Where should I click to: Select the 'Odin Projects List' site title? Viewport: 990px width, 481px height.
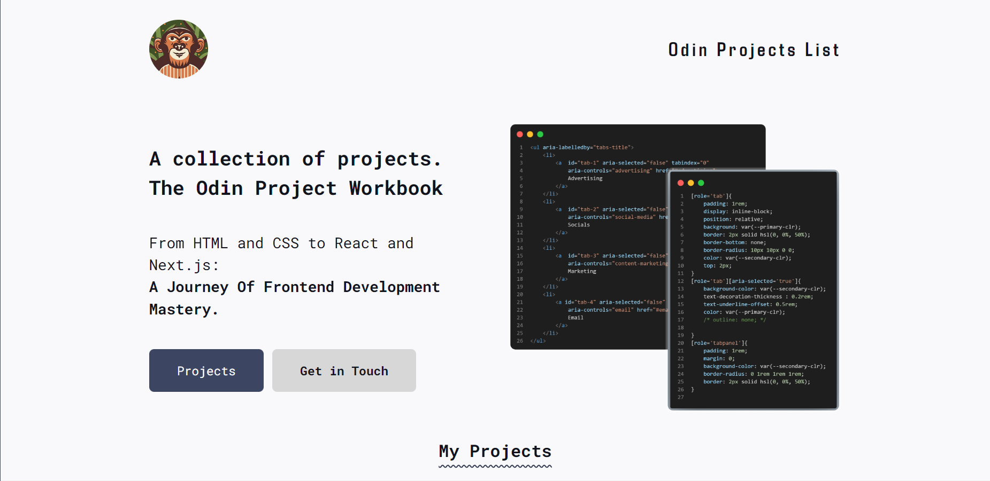coord(754,49)
